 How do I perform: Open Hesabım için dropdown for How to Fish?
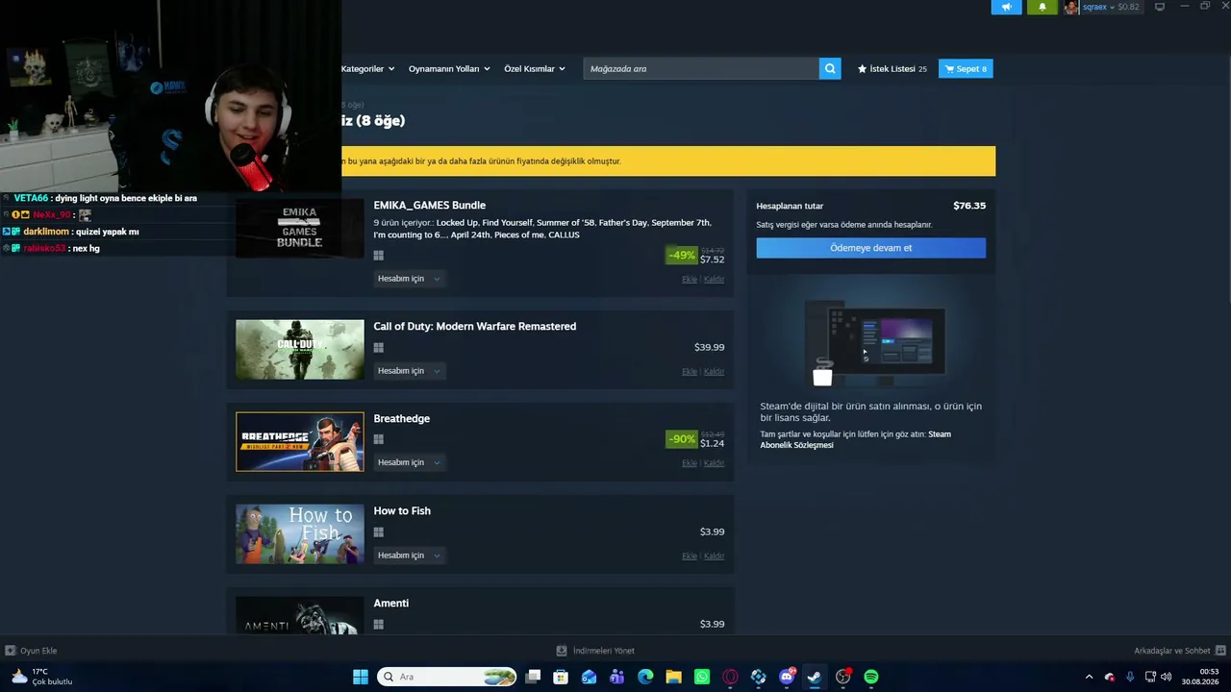pos(409,556)
